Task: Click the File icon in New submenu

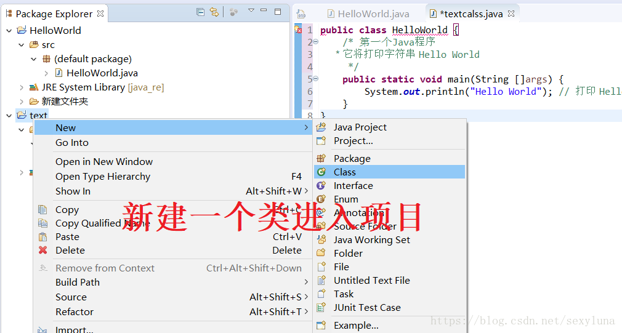Action: [321, 267]
